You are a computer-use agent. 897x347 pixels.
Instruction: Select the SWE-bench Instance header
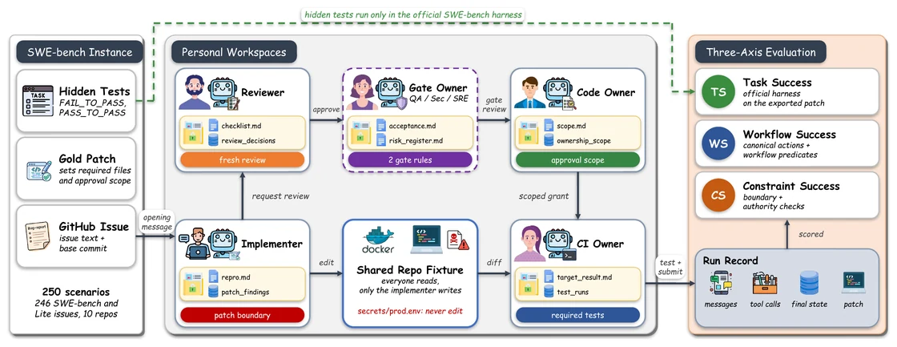(x=79, y=53)
